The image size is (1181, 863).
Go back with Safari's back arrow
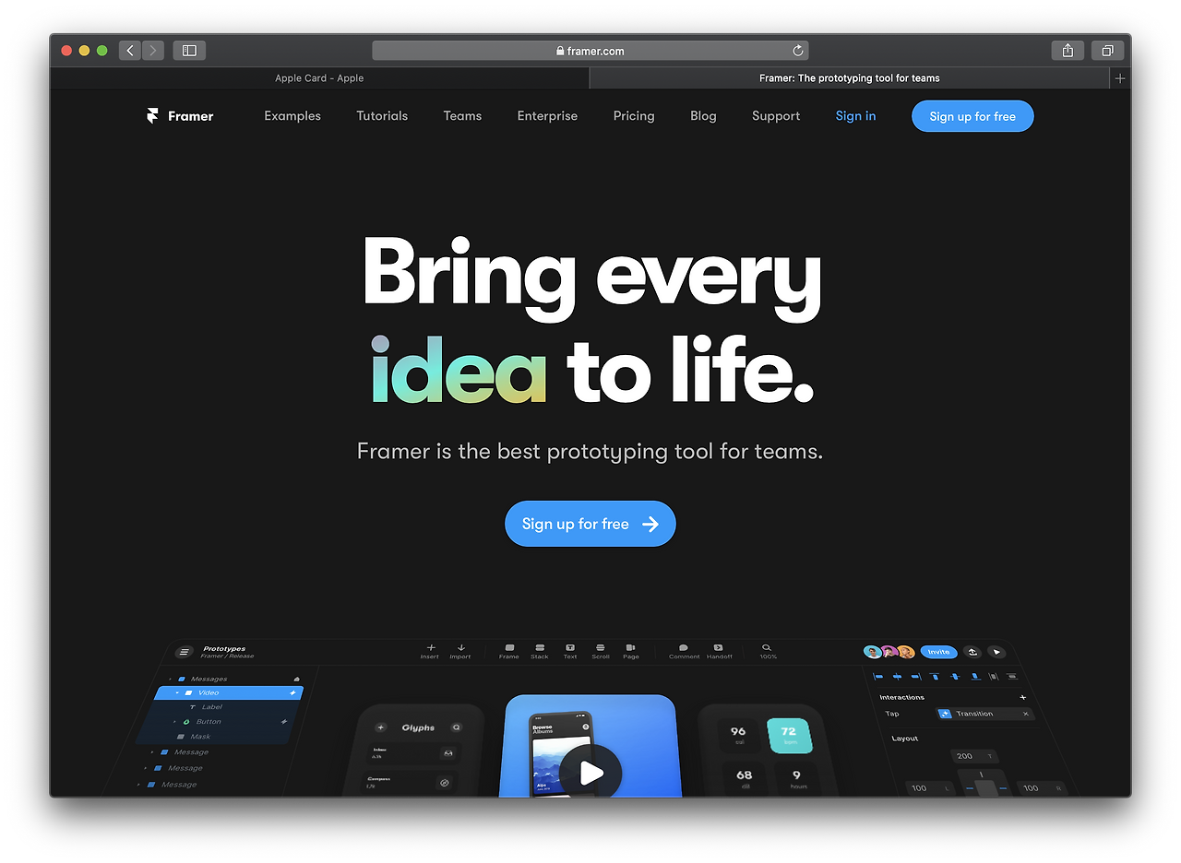[130, 51]
